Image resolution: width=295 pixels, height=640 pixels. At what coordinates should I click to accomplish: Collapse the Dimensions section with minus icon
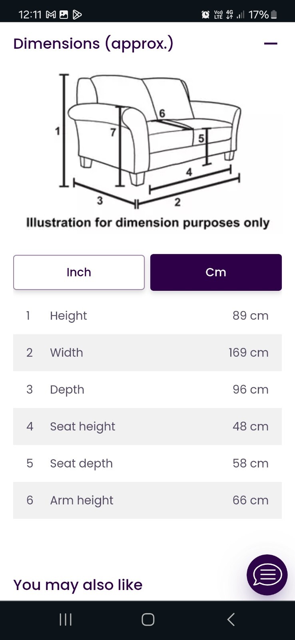(x=271, y=44)
